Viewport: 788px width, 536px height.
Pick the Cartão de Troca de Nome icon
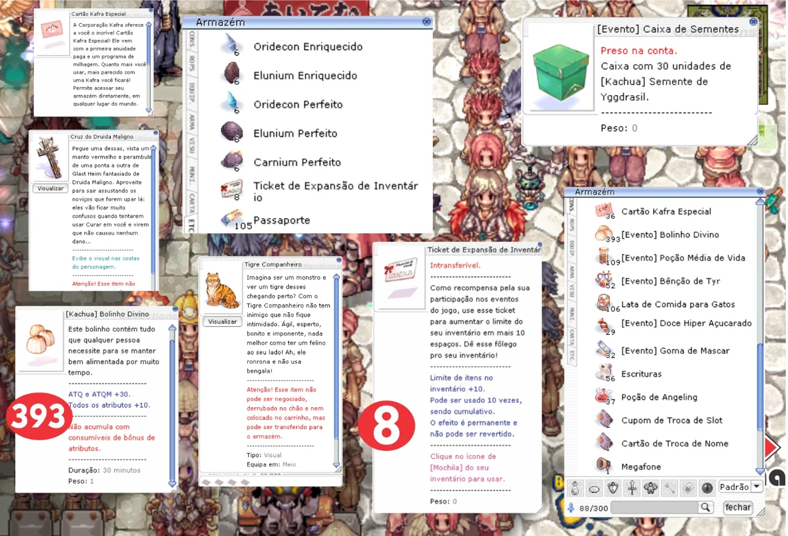click(x=604, y=442)
